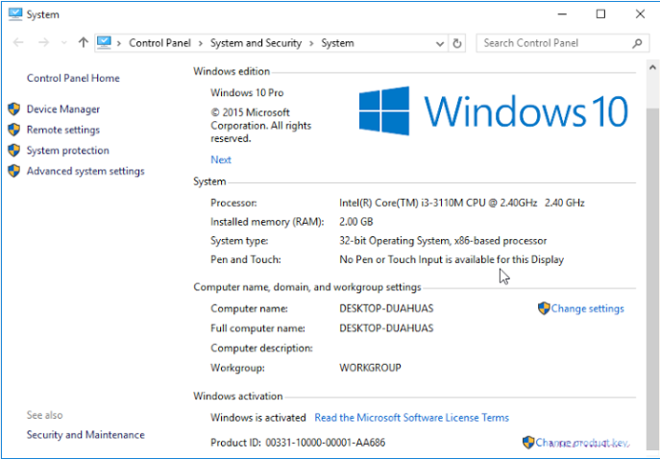Maximize the System window
This screenshot has width=660, height=459.
click(x=600, y=14)
